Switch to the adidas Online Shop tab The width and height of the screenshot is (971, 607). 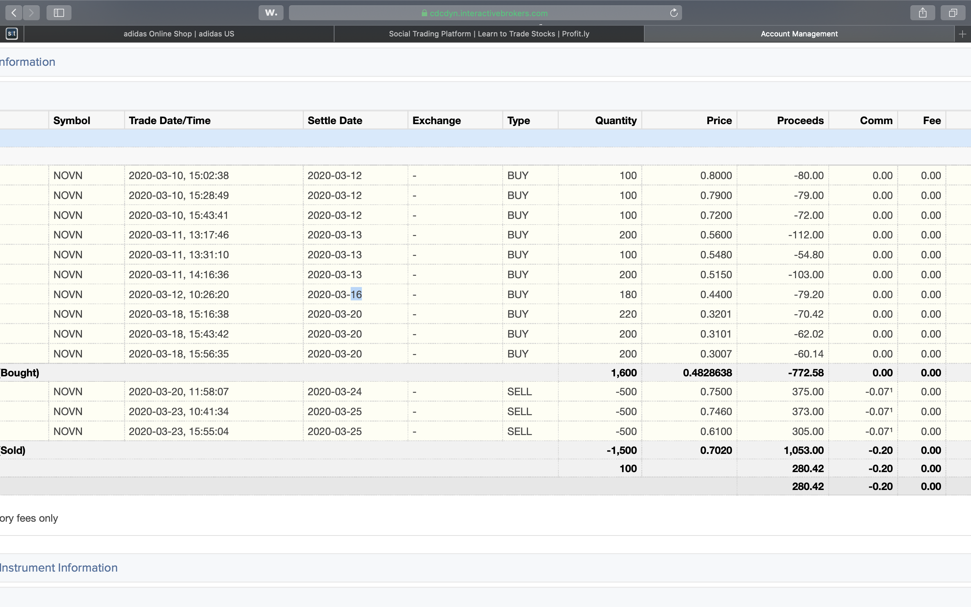tap(179, 34)
